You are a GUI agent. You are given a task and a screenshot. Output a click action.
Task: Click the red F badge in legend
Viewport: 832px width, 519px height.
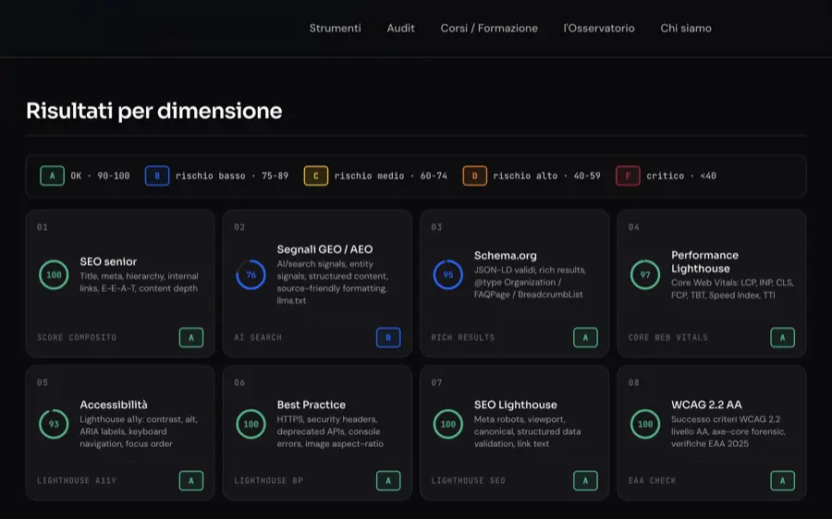point(628,175)
